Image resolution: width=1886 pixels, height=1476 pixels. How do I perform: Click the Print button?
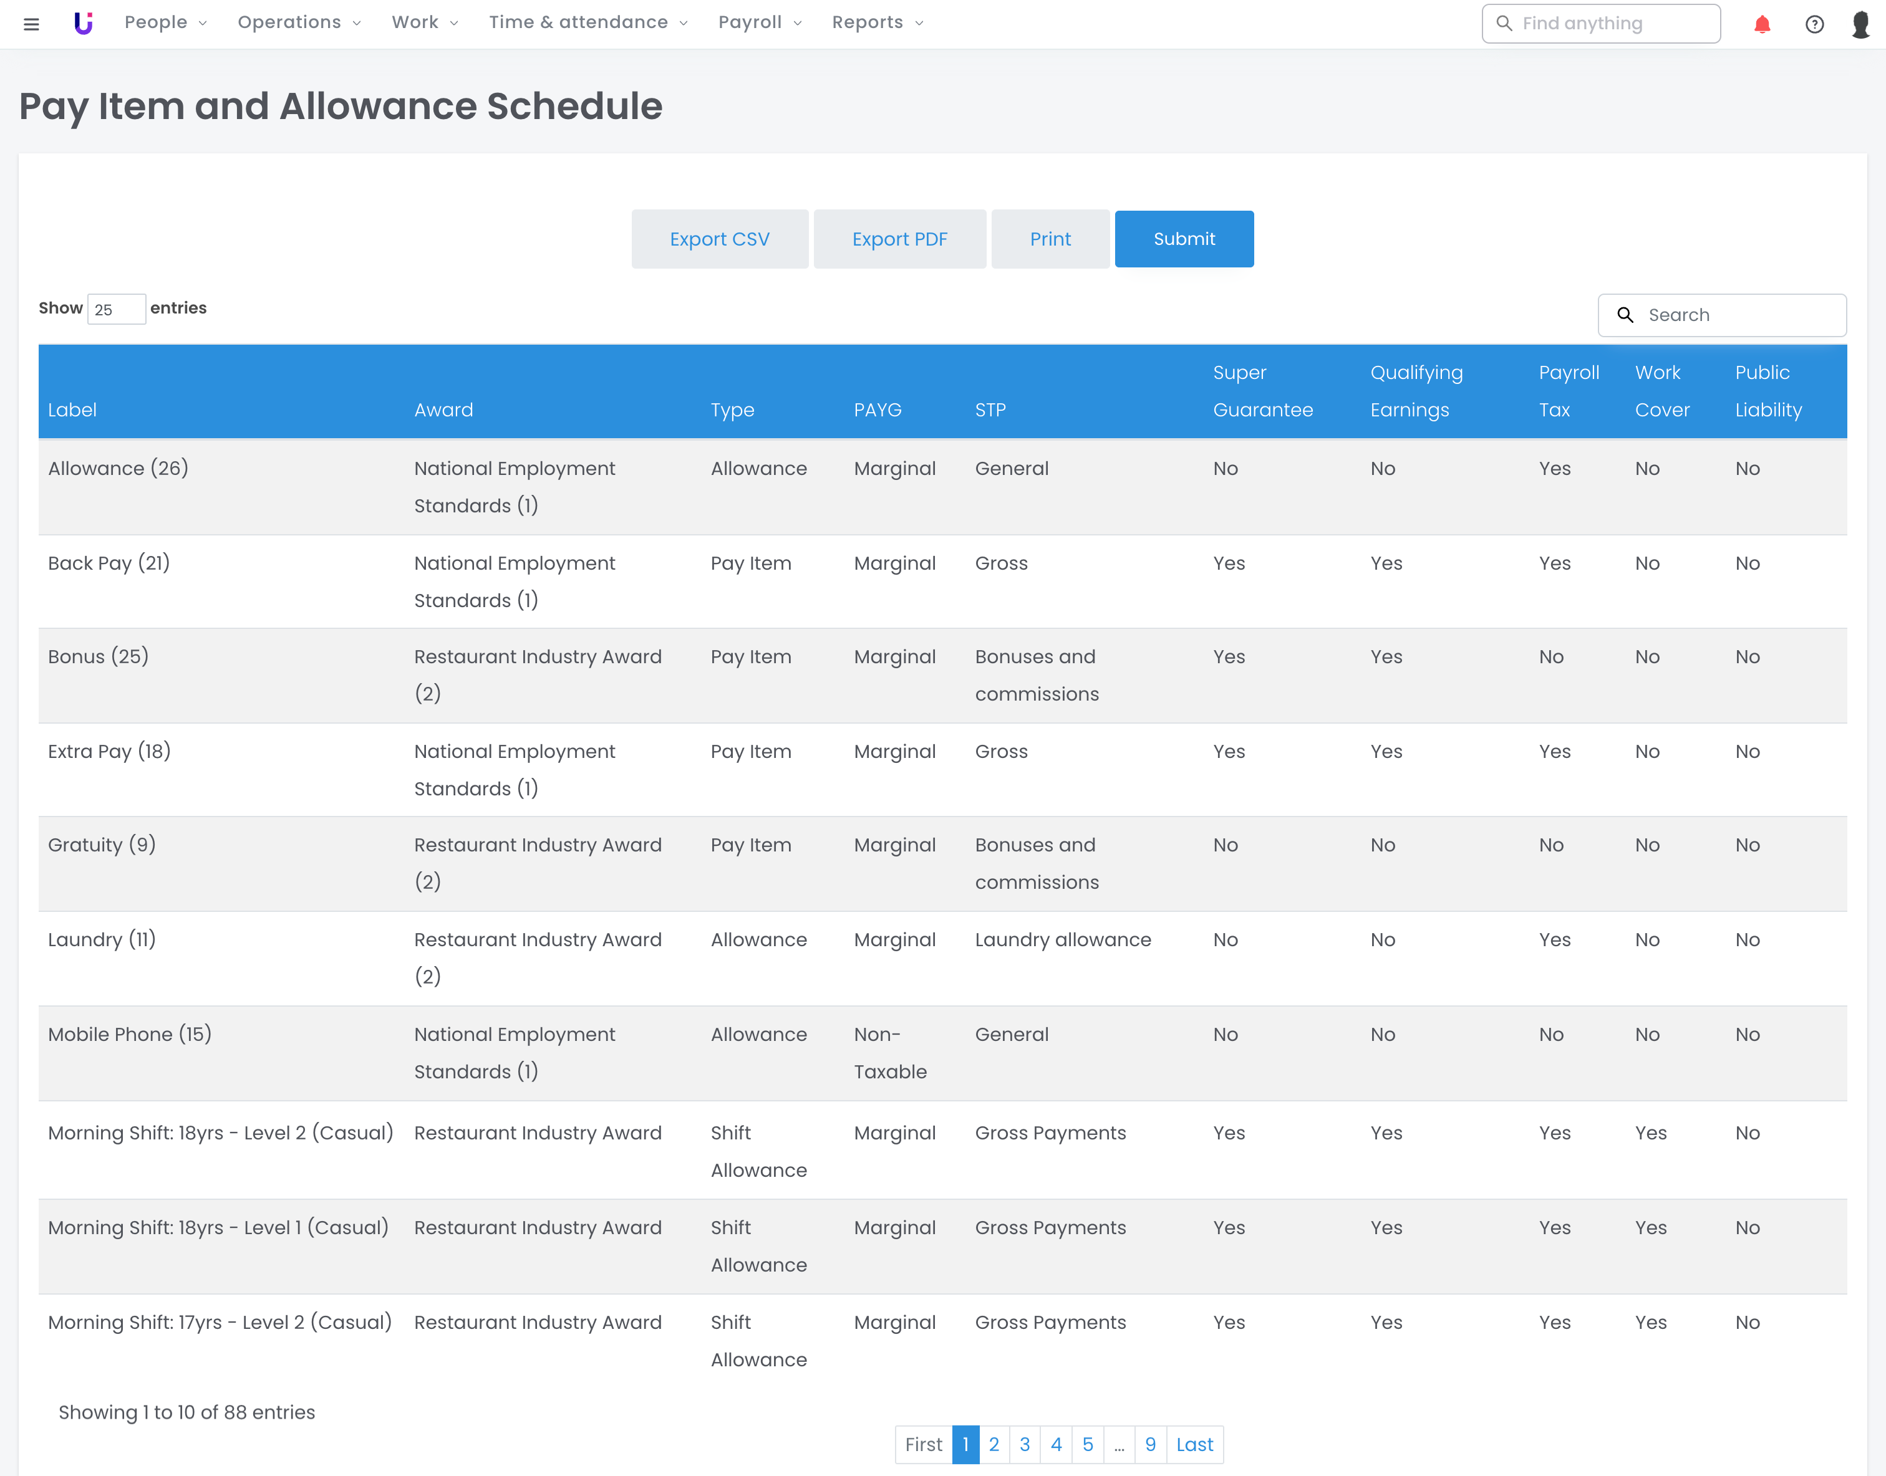click(1050, 239)
